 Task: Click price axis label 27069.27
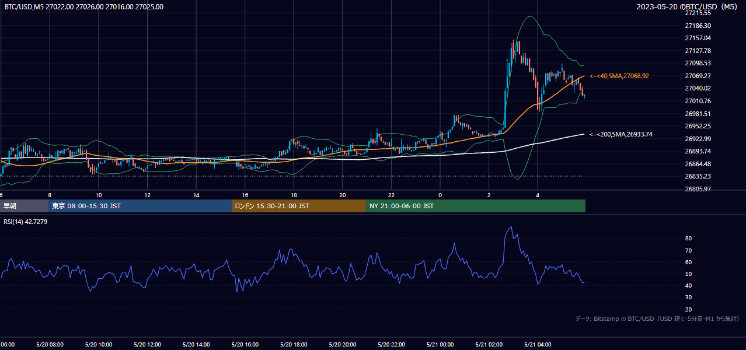698,76
